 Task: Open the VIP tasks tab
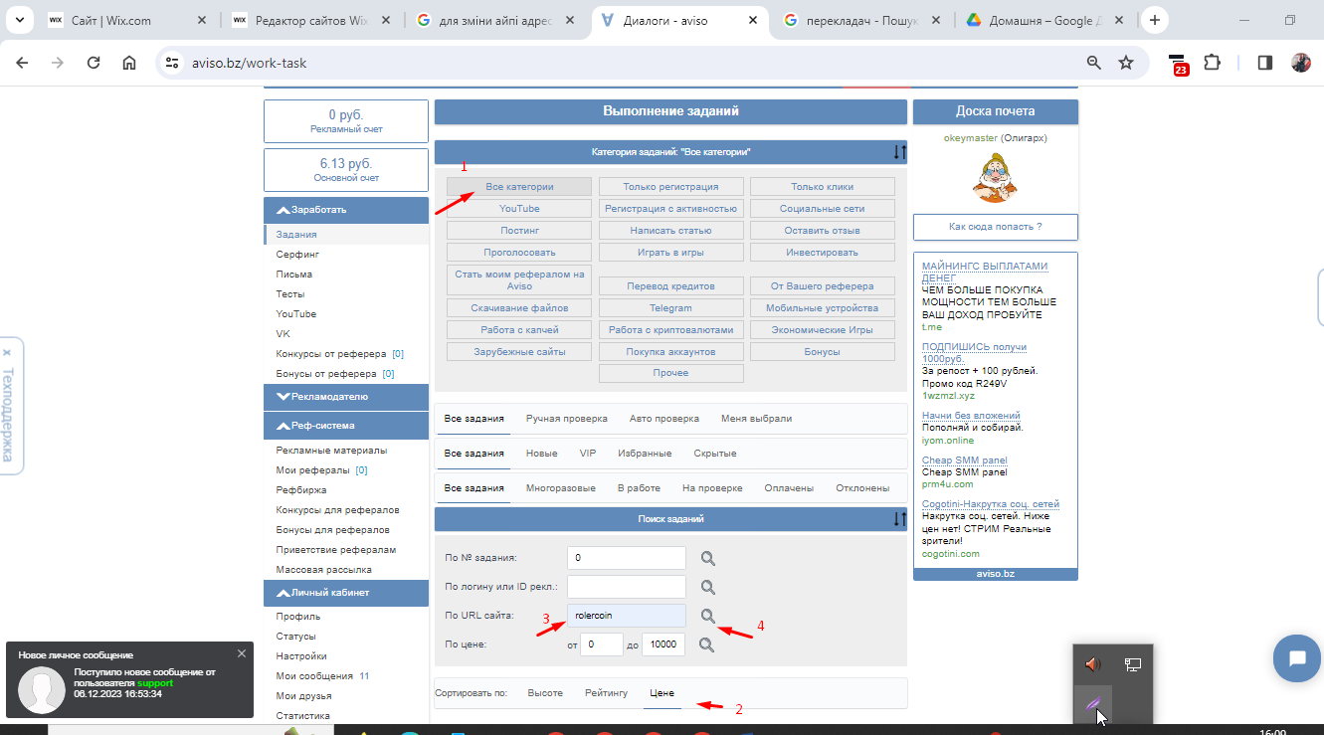(x=588, y=454)
